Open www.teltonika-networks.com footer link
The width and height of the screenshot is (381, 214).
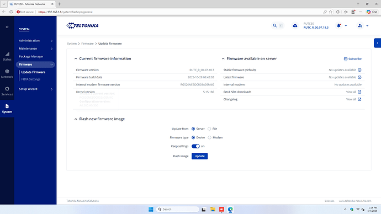point(355,201)
